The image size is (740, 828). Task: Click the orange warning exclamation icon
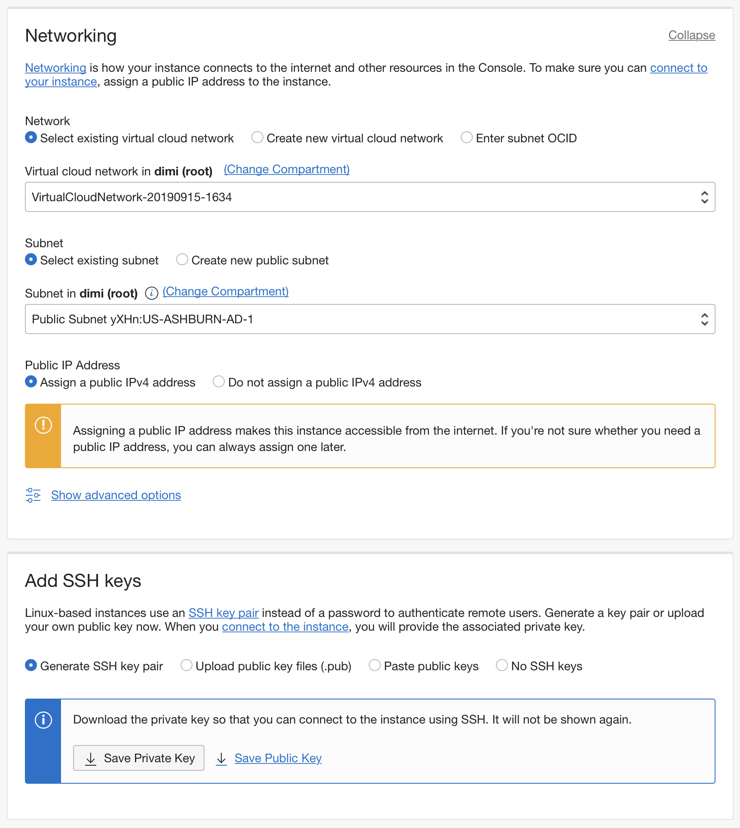coord(43,425)
